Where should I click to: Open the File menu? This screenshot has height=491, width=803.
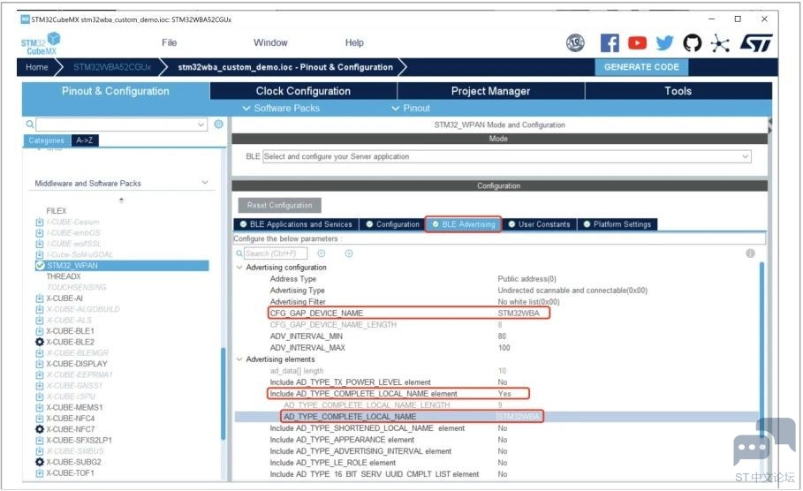[169, 42]
